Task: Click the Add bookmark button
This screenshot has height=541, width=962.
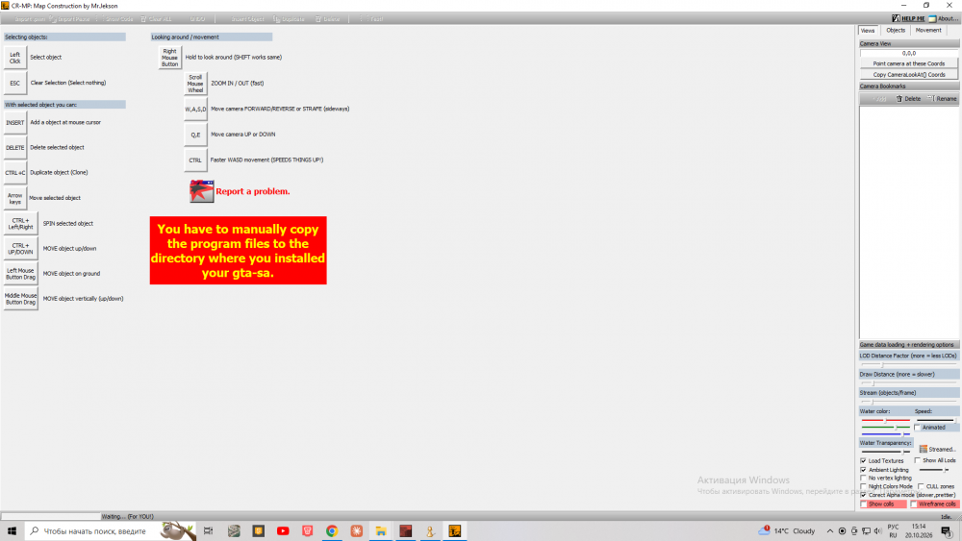Action: (877, 99)
